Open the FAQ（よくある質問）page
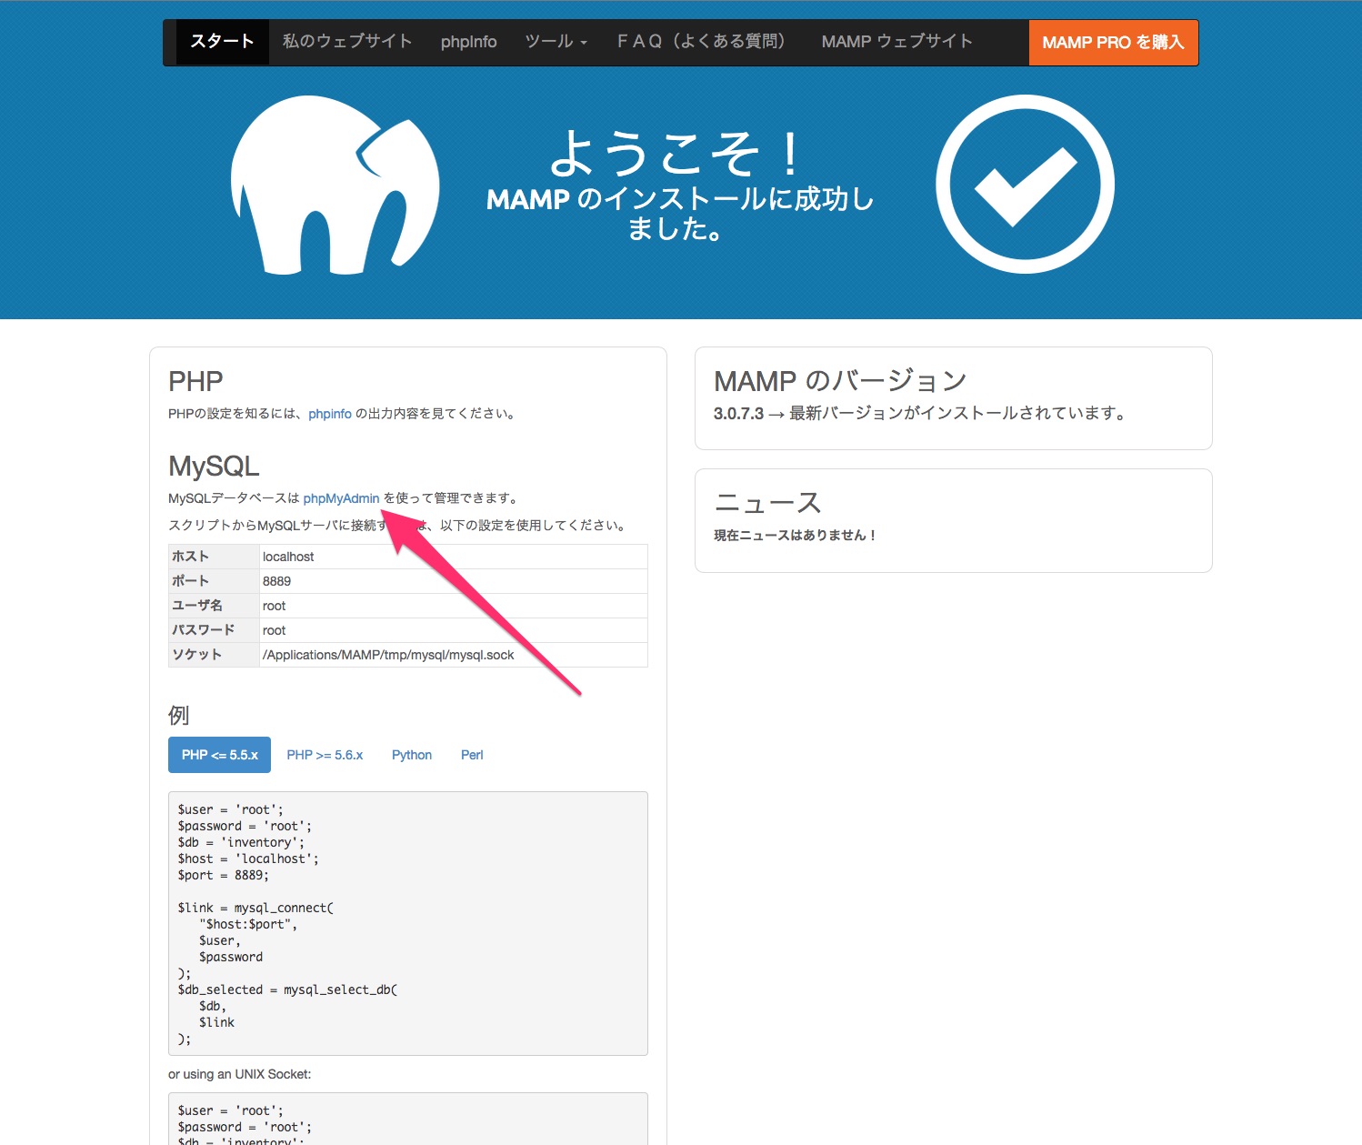 click(x=701, y=42)
